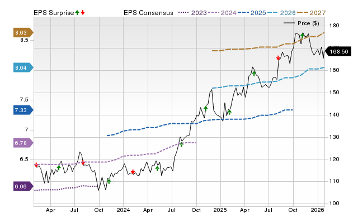The height and width of the screenshot is (213, 358).
Task: Select the green beat arrow near November 2023
Action: click(x=109, y=181)
